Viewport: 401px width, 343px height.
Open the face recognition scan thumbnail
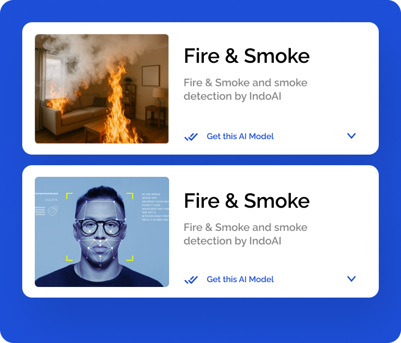tap(102, 232)
